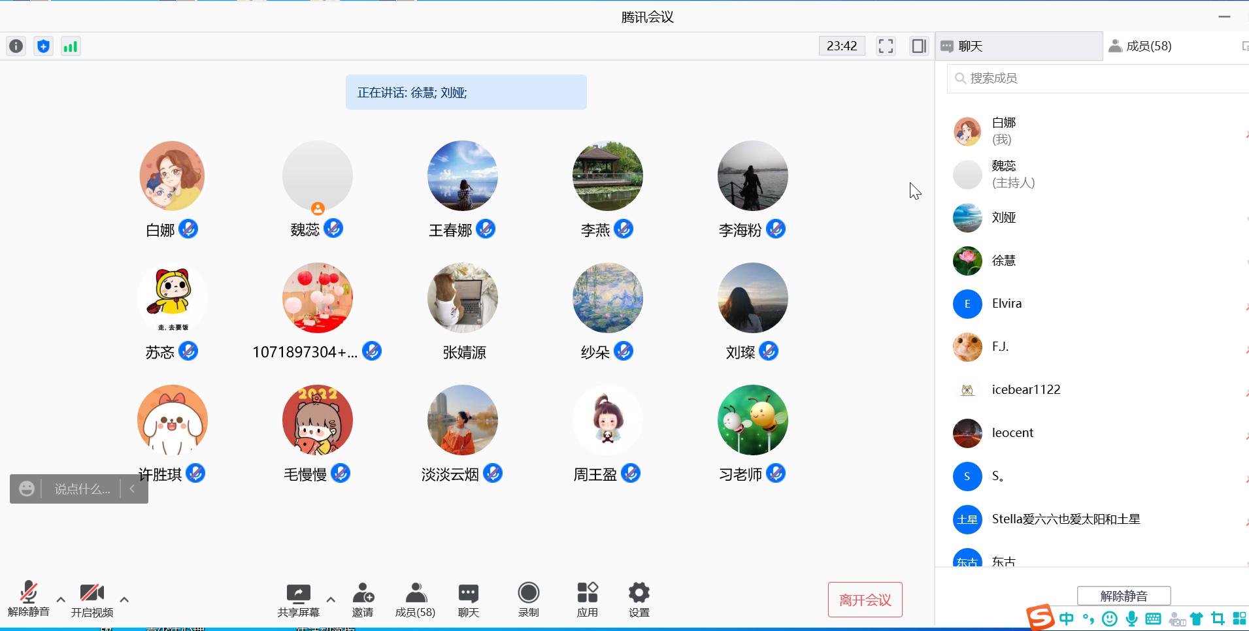Click the red 离开会议 button
1249x631 pixels.
pyautogui.click(x=865, y=600)
